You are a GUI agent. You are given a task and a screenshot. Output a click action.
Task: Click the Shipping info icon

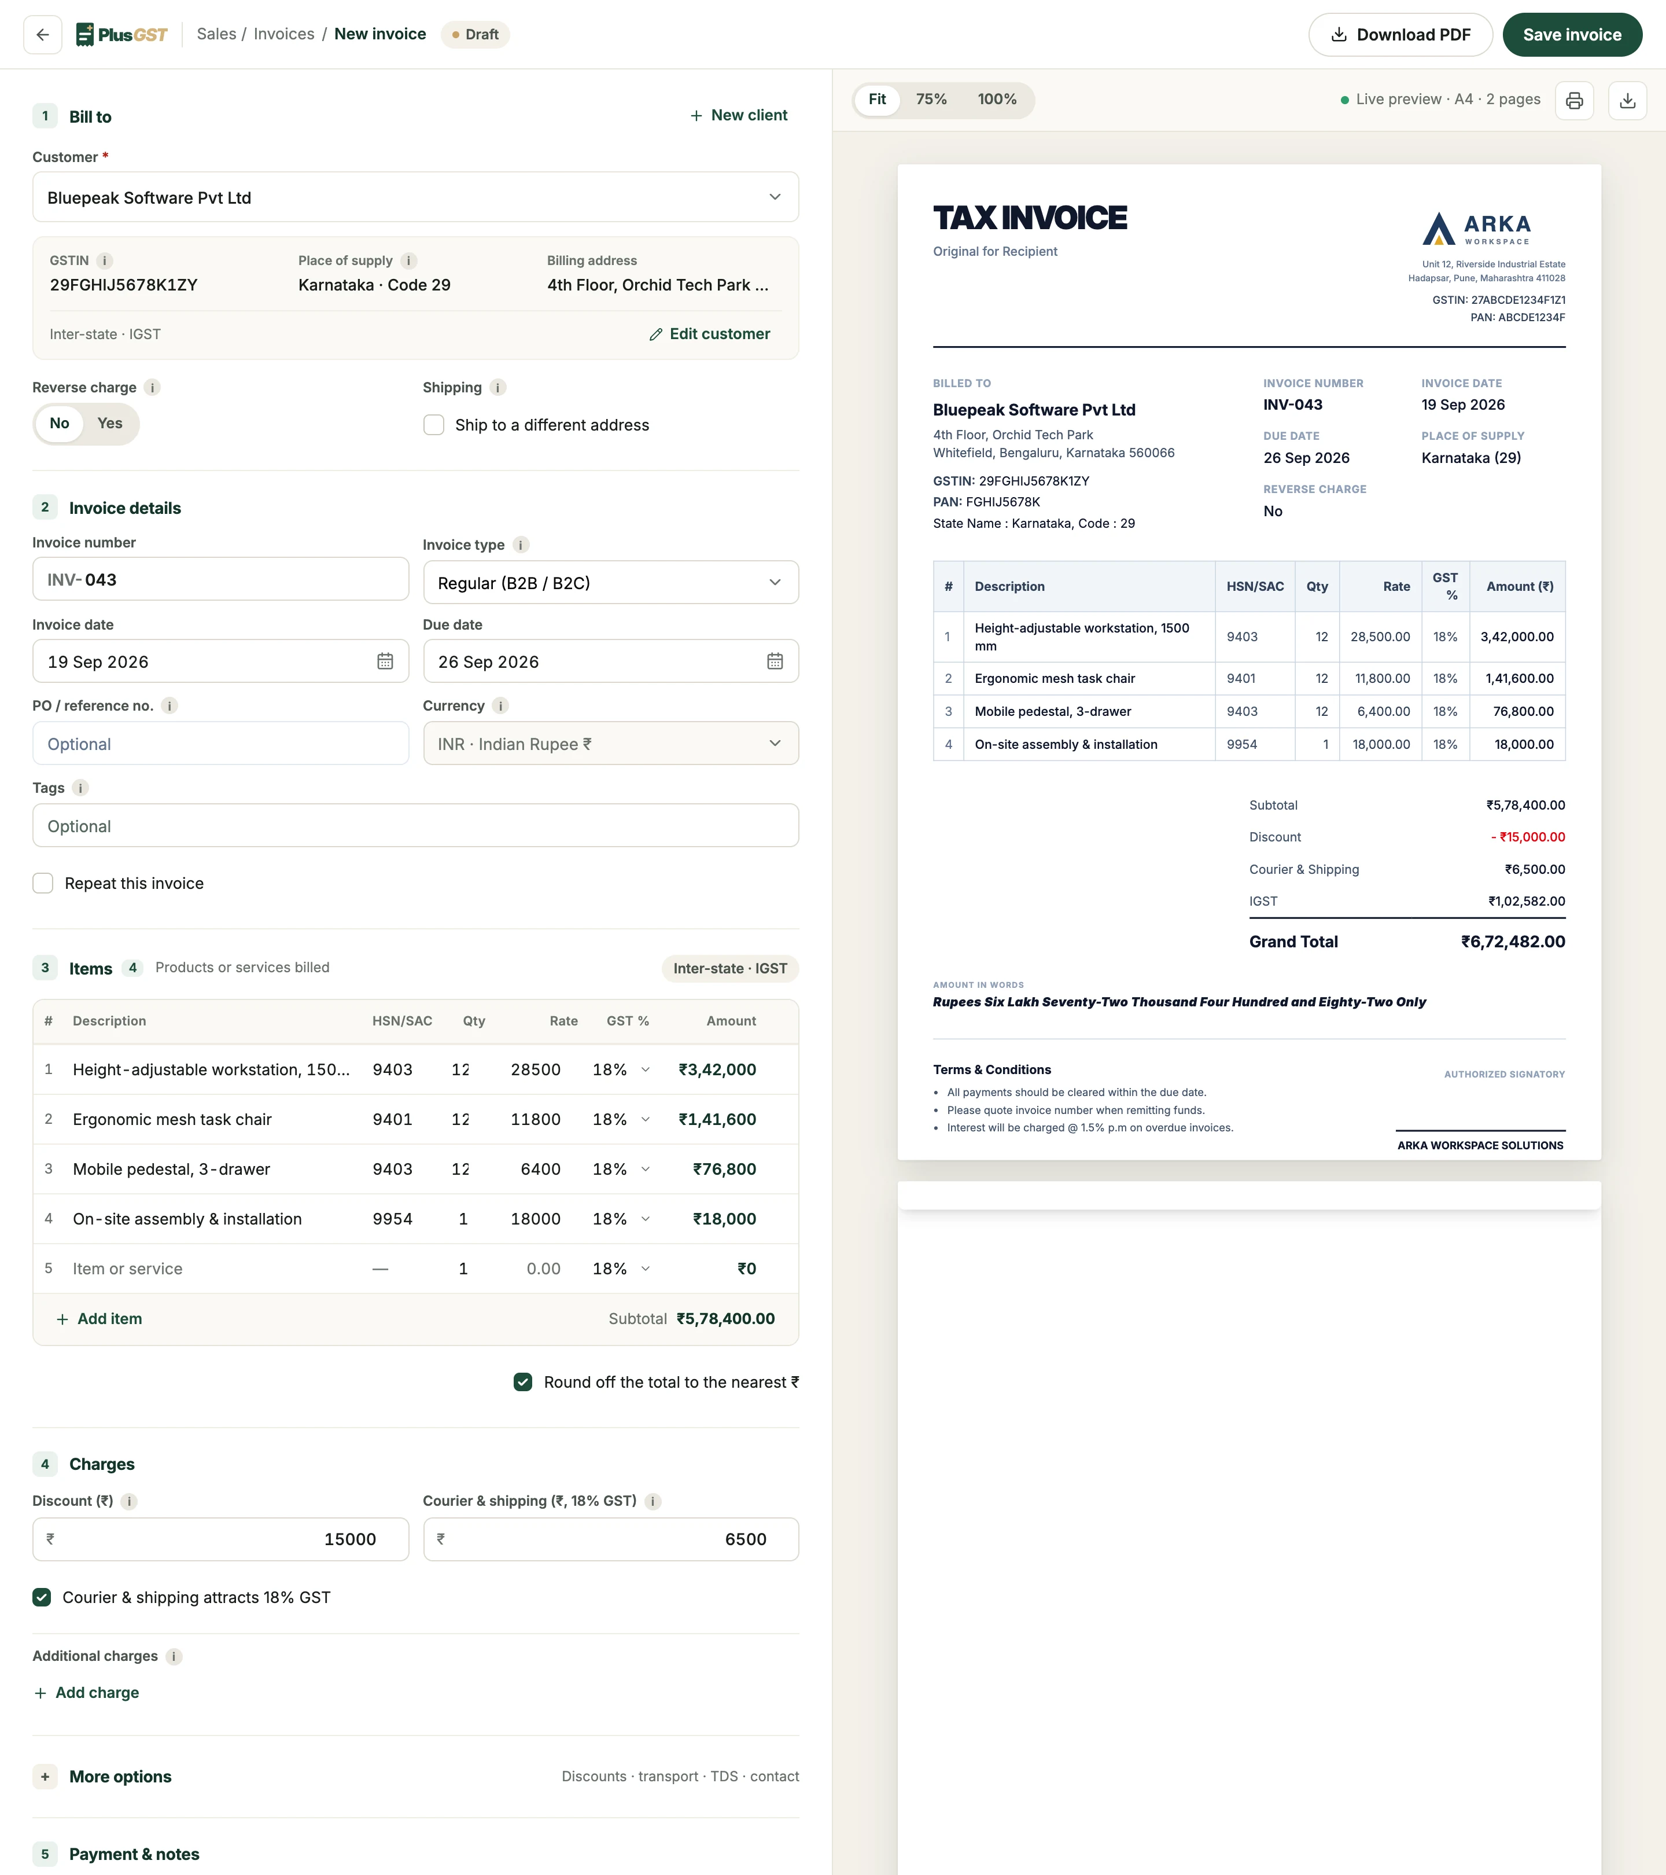(498, 387)
